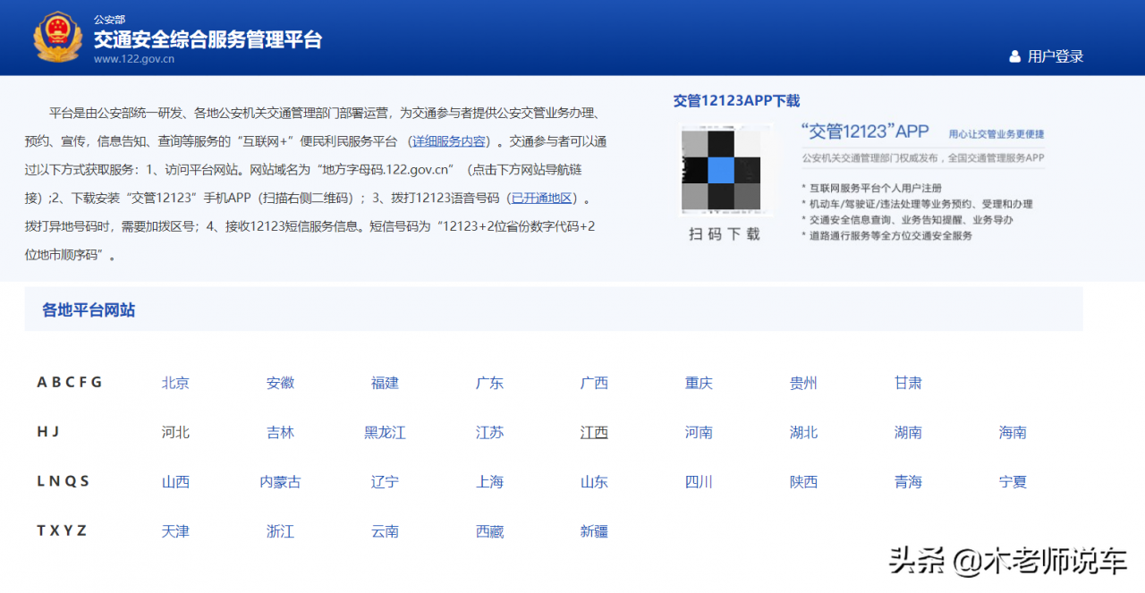Viewport: 1145px width, 593px height.
Task: Click the person icon next to 用户登录
Action: click(1014, 55)
